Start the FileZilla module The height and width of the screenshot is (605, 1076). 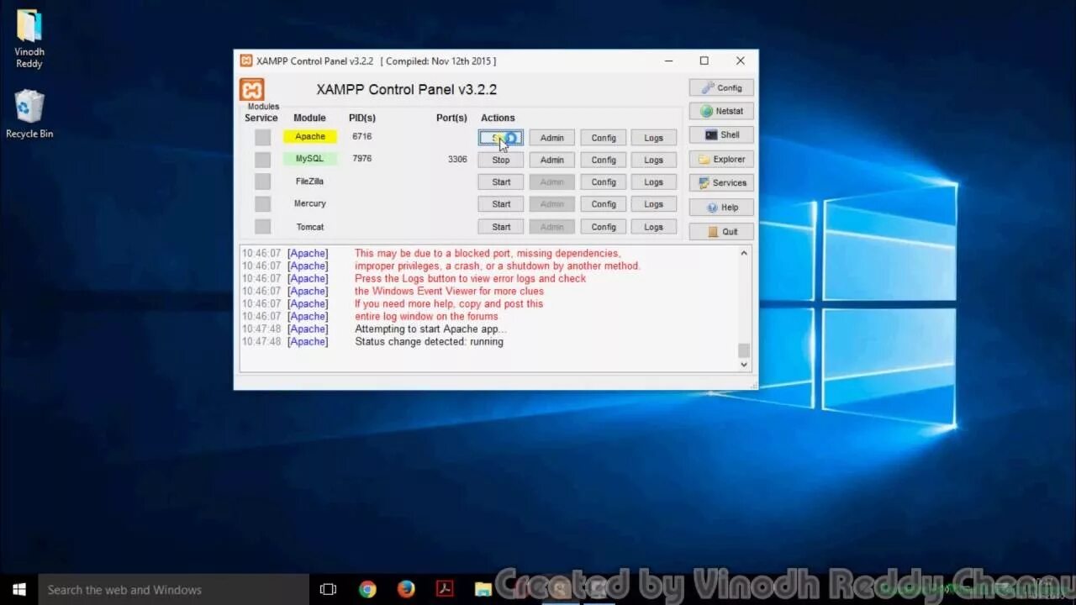click(x=501, y=181)
